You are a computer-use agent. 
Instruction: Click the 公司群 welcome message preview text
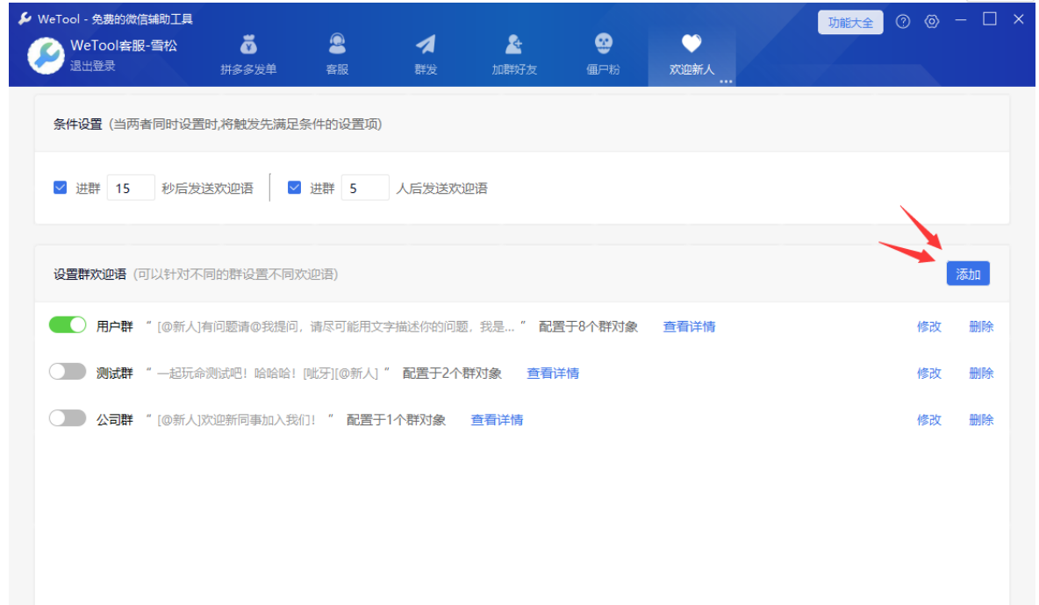pyautogui.click(x=240, y=420)
